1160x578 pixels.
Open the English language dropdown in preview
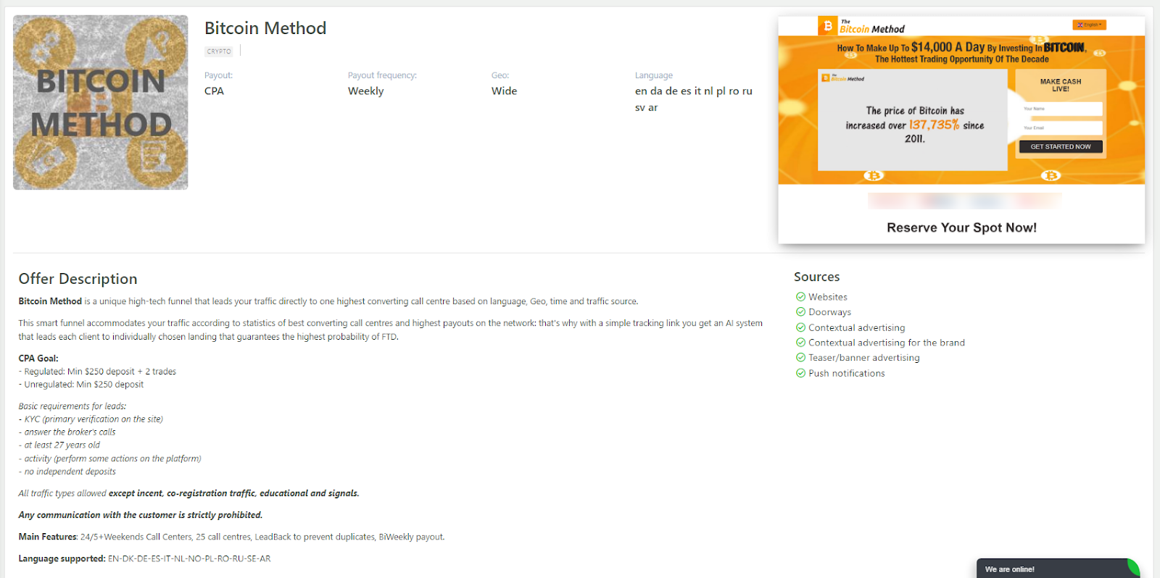pos(1089,25)
